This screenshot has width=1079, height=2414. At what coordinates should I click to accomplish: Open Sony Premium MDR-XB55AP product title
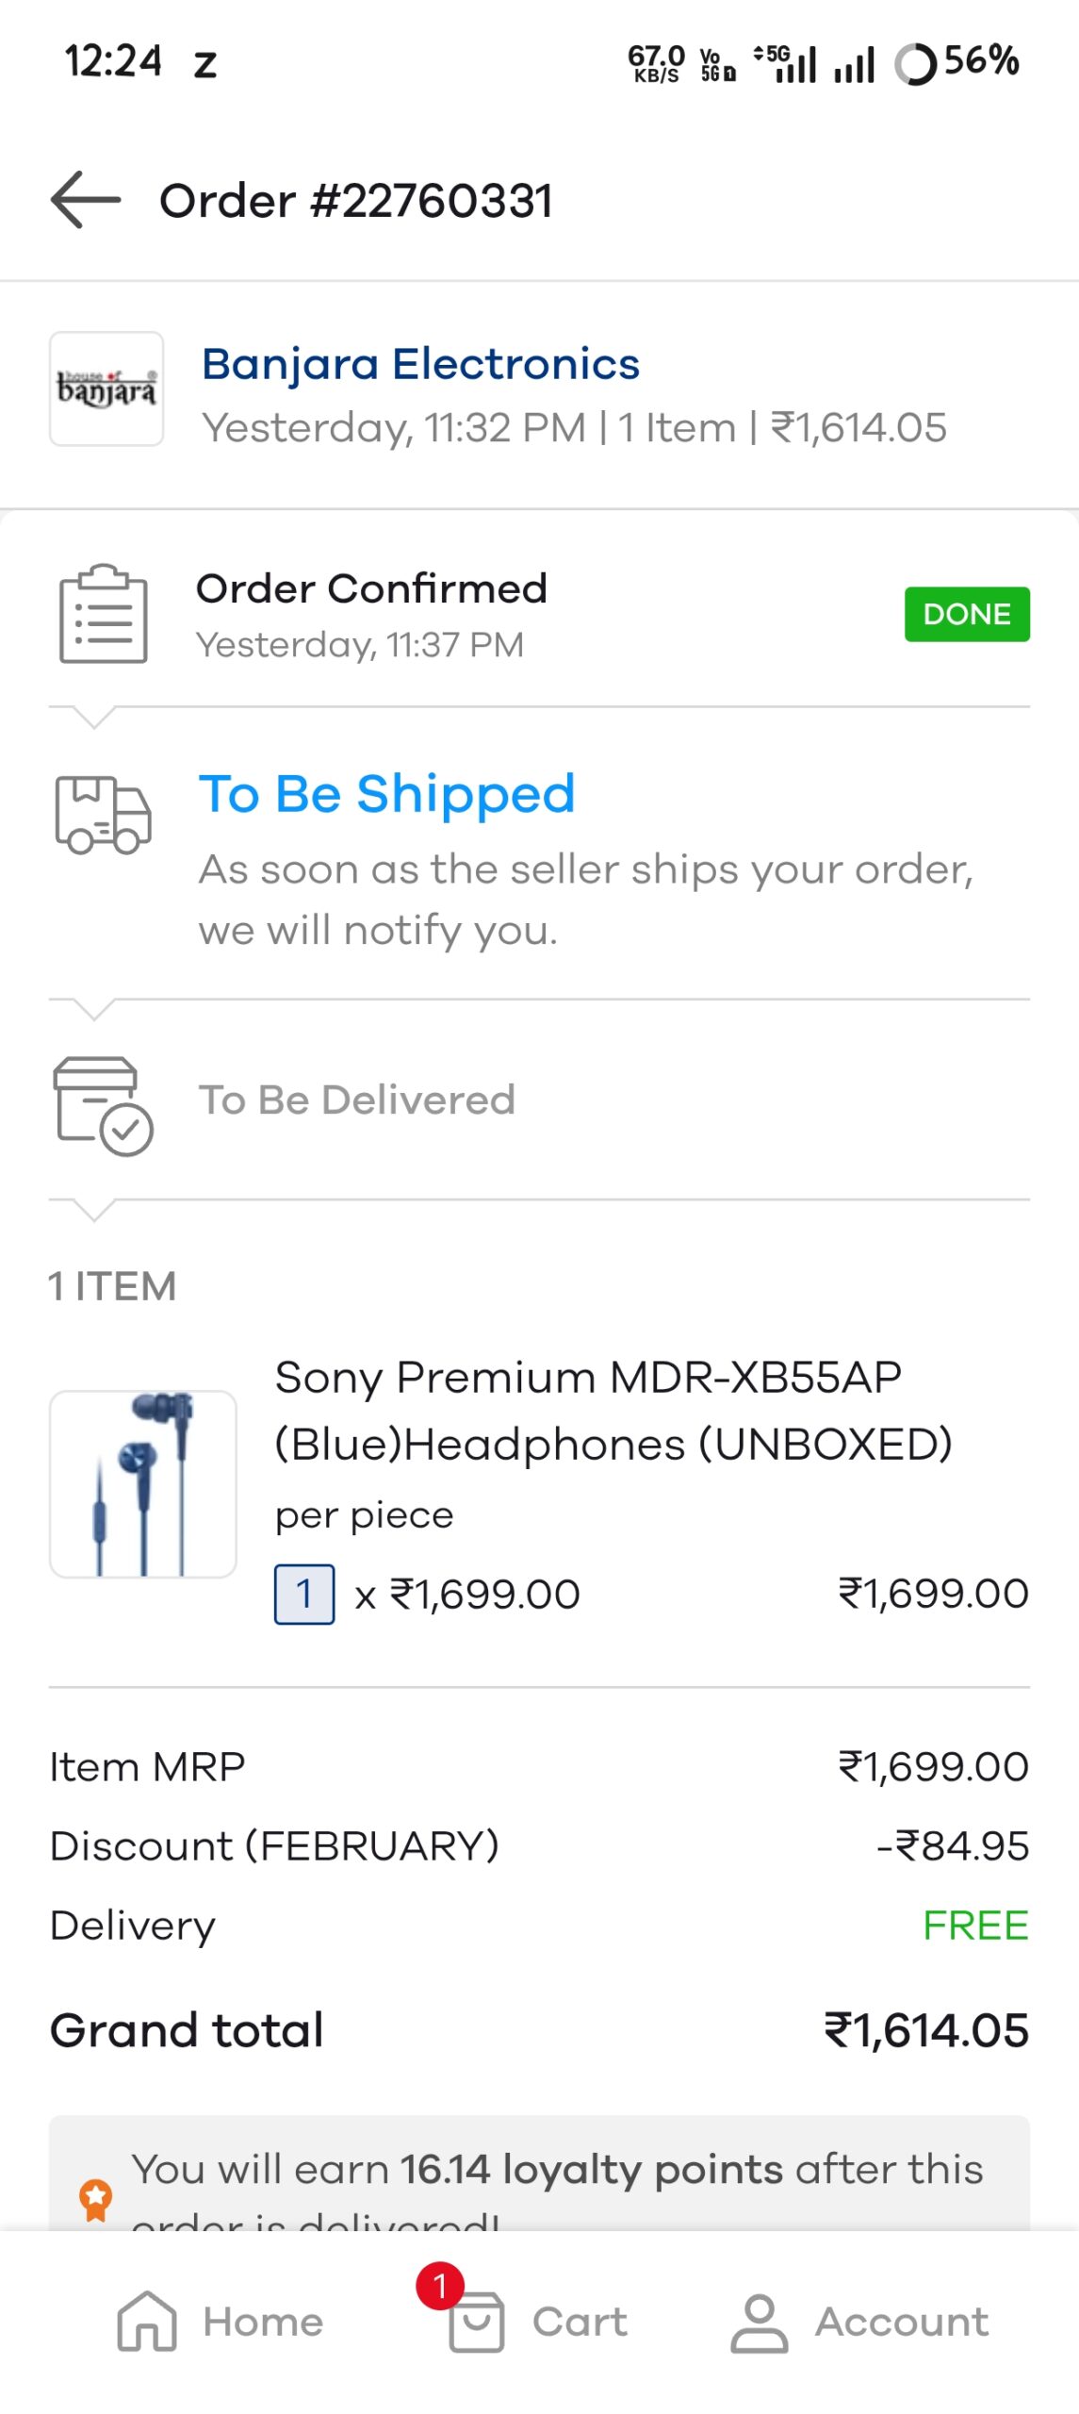613,1410
